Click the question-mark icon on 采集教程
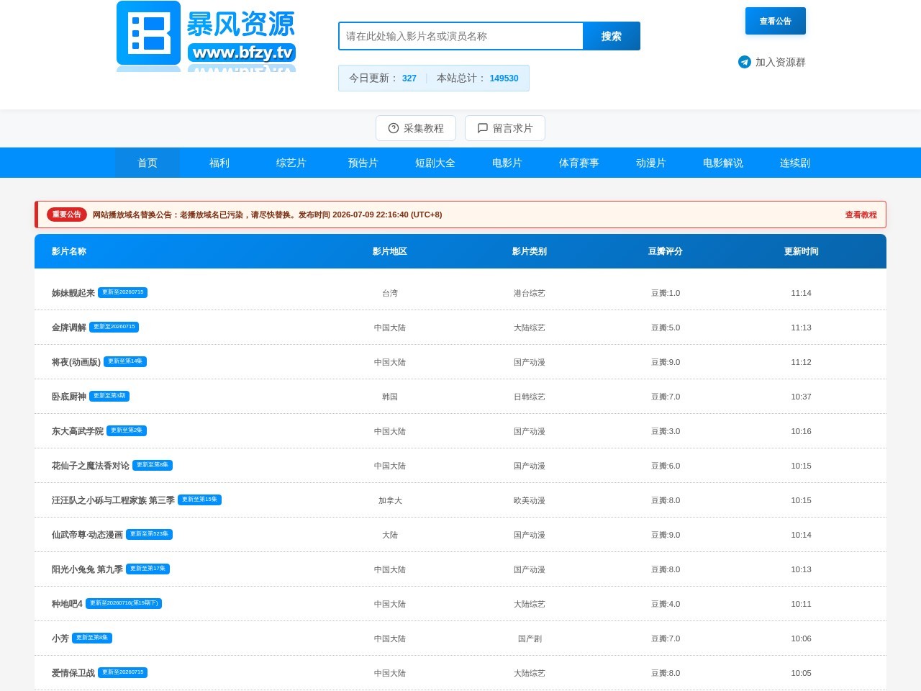 (x=394, y=128)
